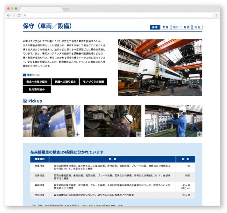This screenshot has width=227, height=213.
Task: Open the undercarriage inspection thumbnail
Action: (x=112, y=121)
